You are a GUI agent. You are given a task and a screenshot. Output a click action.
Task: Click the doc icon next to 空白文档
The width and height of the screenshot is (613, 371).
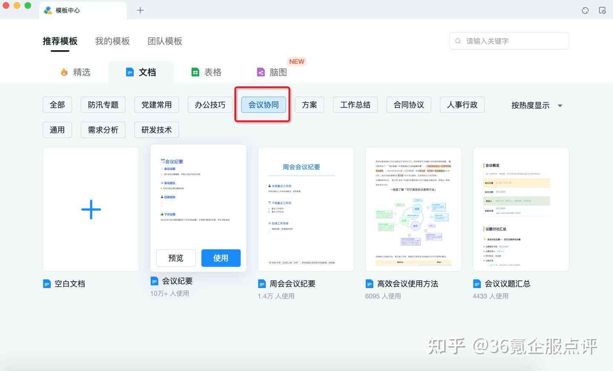pos(47,284)
